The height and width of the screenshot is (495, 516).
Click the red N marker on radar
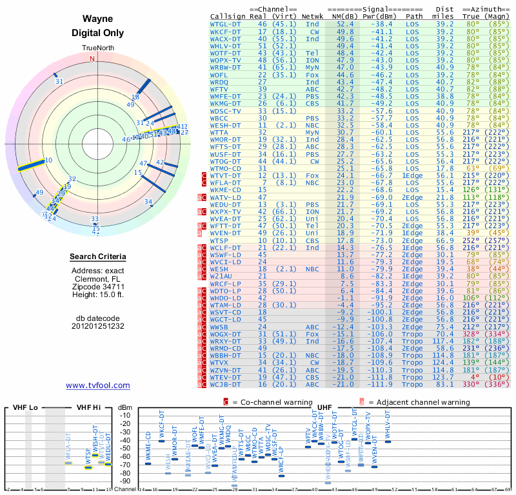[92, 59]
